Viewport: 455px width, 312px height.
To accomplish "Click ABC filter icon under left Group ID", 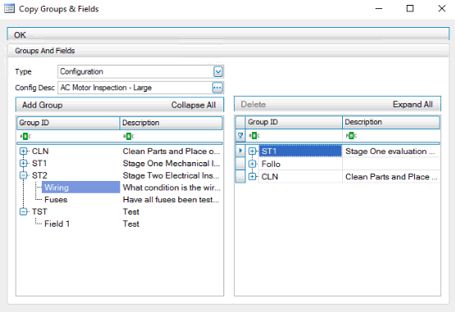I will tap(25, 136).
